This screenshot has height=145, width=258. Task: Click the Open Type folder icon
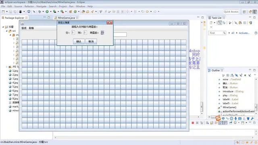(83, 12)
